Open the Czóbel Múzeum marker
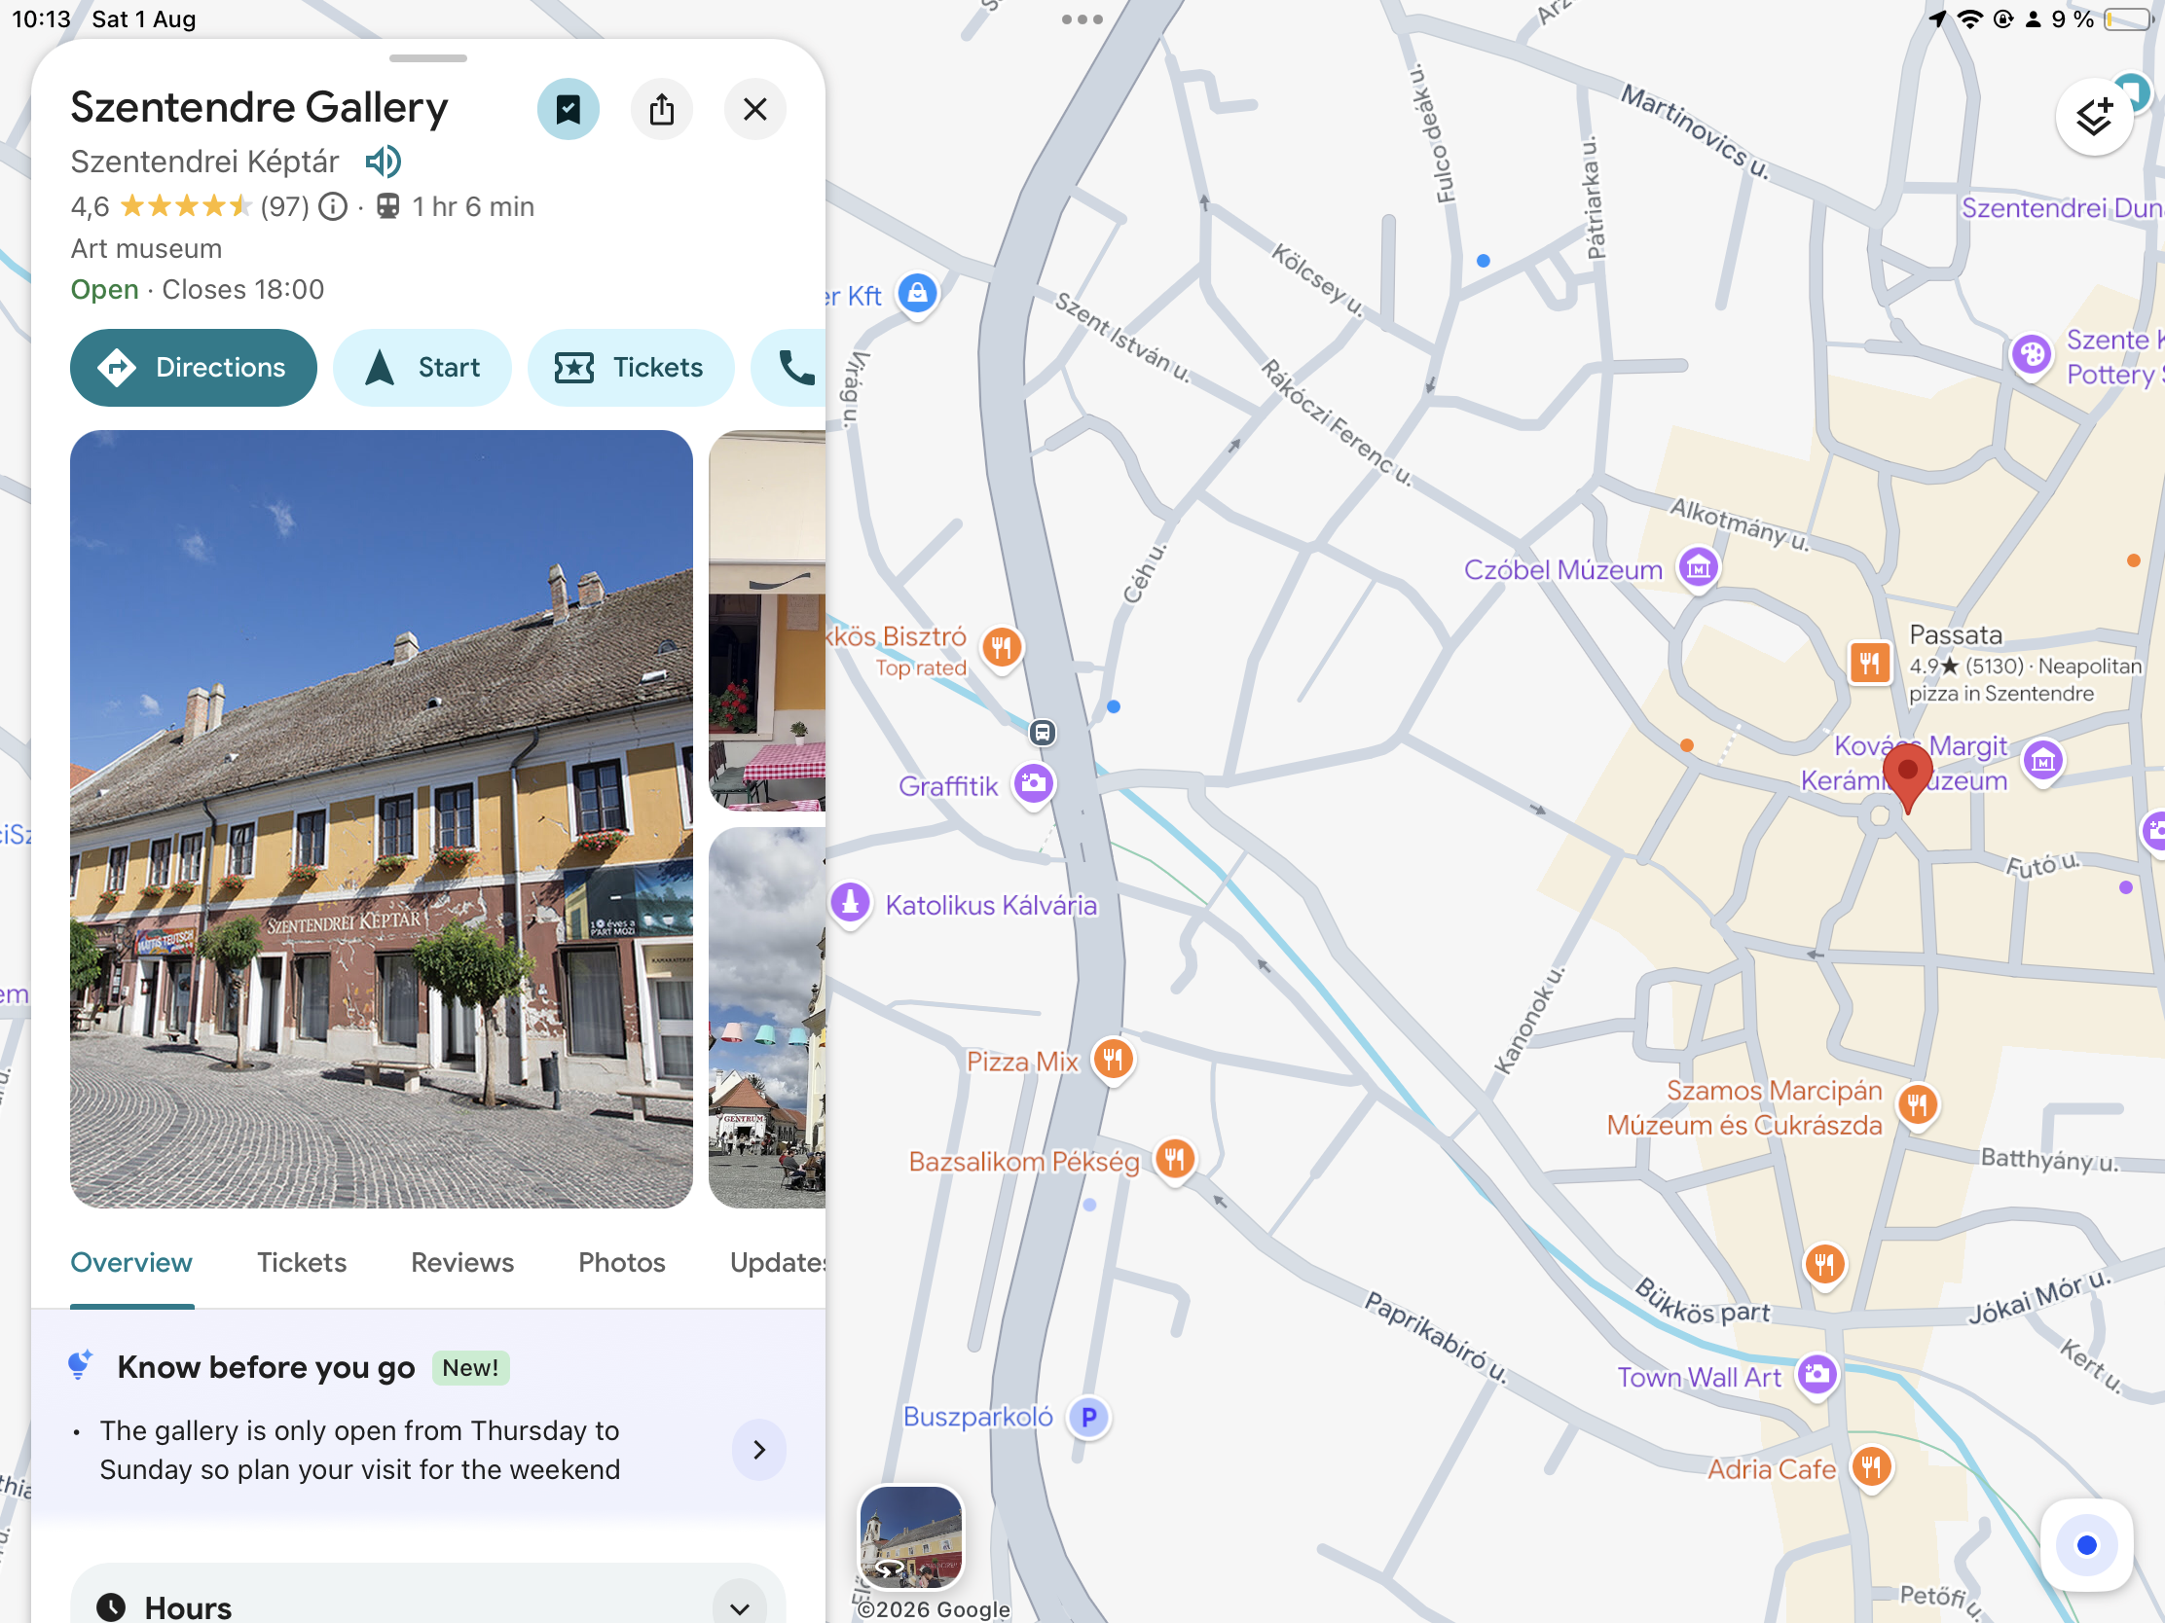The width and height of the screenshot is (2165, 1623). pyautogui.click(x=1698, y=567)
